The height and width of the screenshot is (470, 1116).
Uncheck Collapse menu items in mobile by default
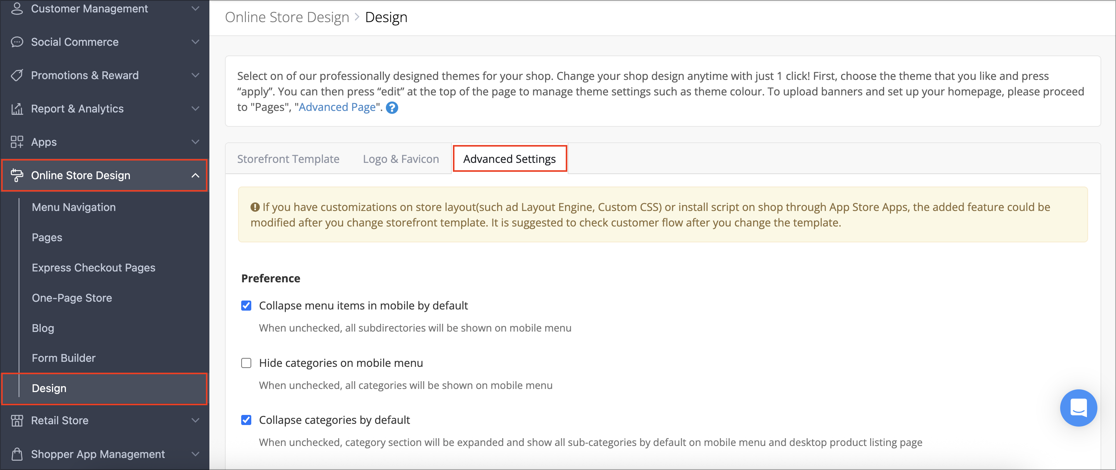coord(246,306)
